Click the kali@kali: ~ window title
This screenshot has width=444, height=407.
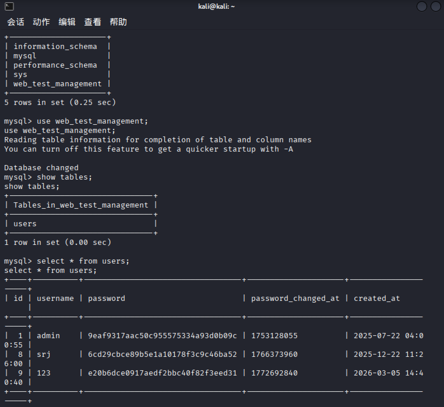tap(216, 6)
